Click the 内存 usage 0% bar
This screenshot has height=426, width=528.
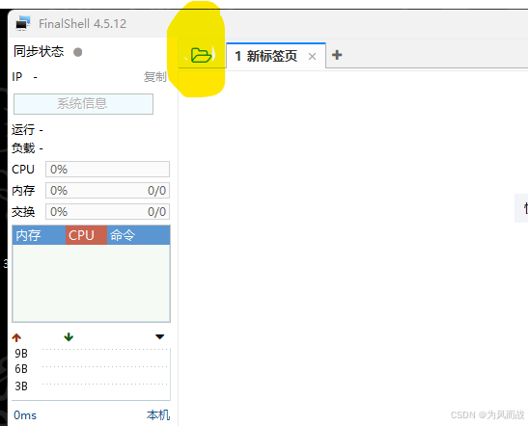point(107,190)
